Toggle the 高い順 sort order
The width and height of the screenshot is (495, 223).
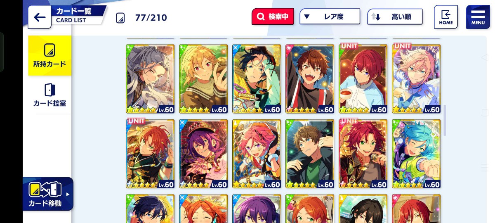[x=395, y=17]
